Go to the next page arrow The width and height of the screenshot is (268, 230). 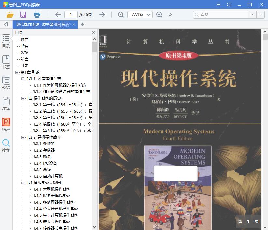102,15
